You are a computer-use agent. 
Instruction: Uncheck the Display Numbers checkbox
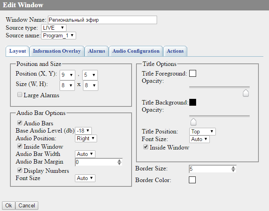[x=20, y=170]
